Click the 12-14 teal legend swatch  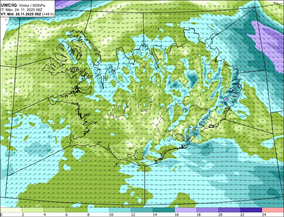pos(142,210)
